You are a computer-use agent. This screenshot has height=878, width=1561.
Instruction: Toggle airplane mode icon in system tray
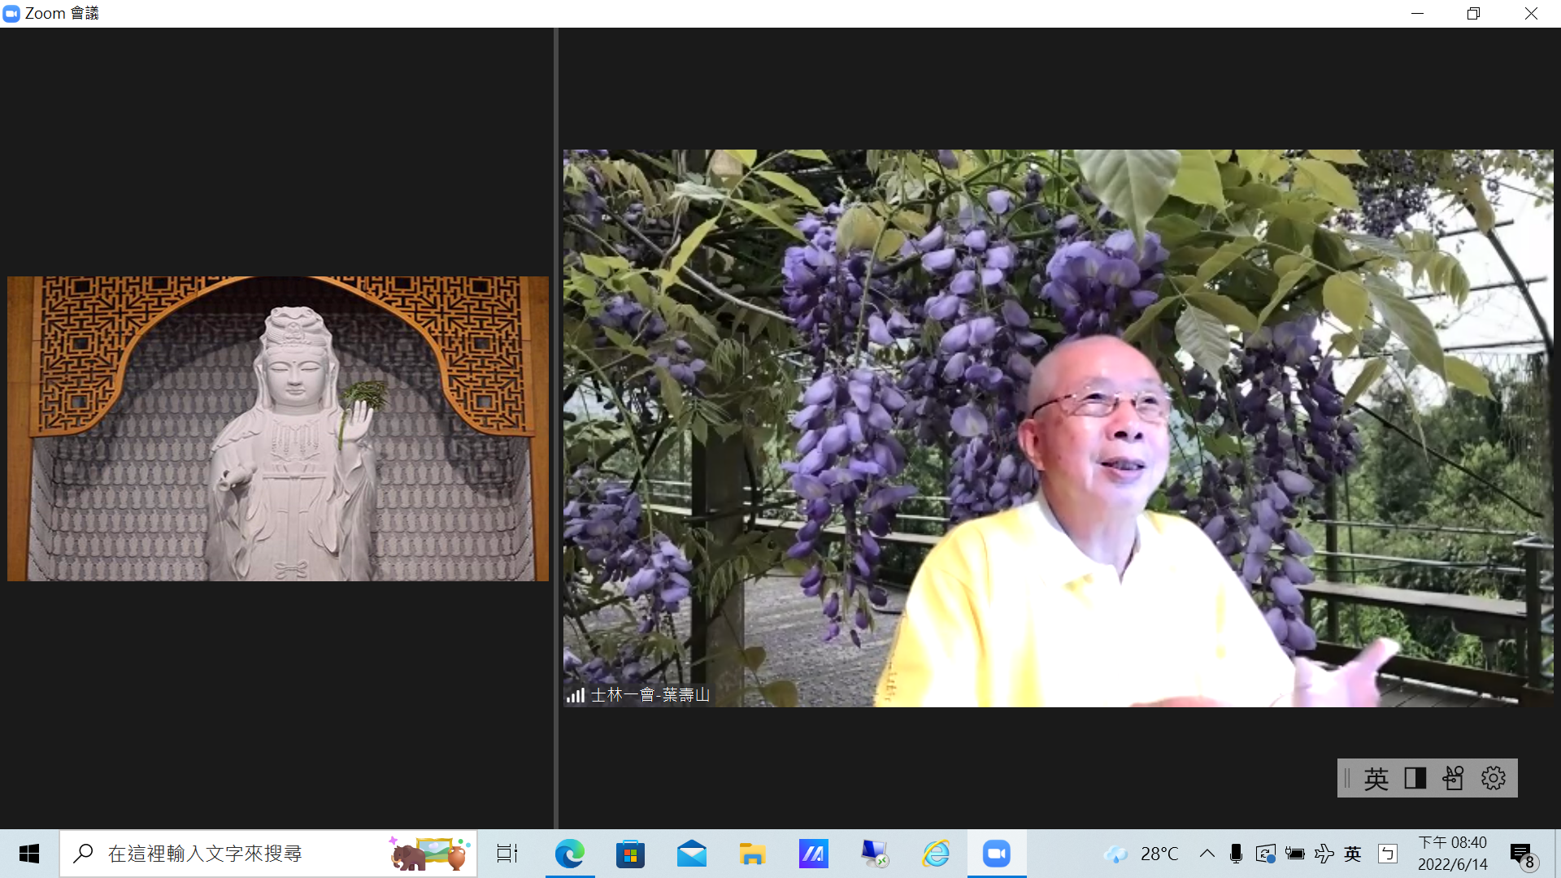[x=1324, y=854]
